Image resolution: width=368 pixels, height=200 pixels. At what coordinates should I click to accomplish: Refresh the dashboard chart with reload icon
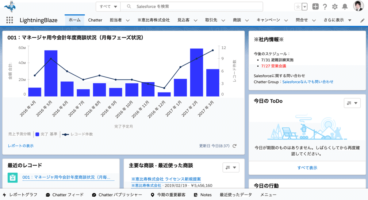point(235,146)
